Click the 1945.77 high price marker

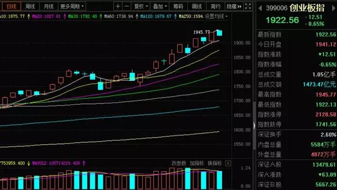tap(202, 32)
